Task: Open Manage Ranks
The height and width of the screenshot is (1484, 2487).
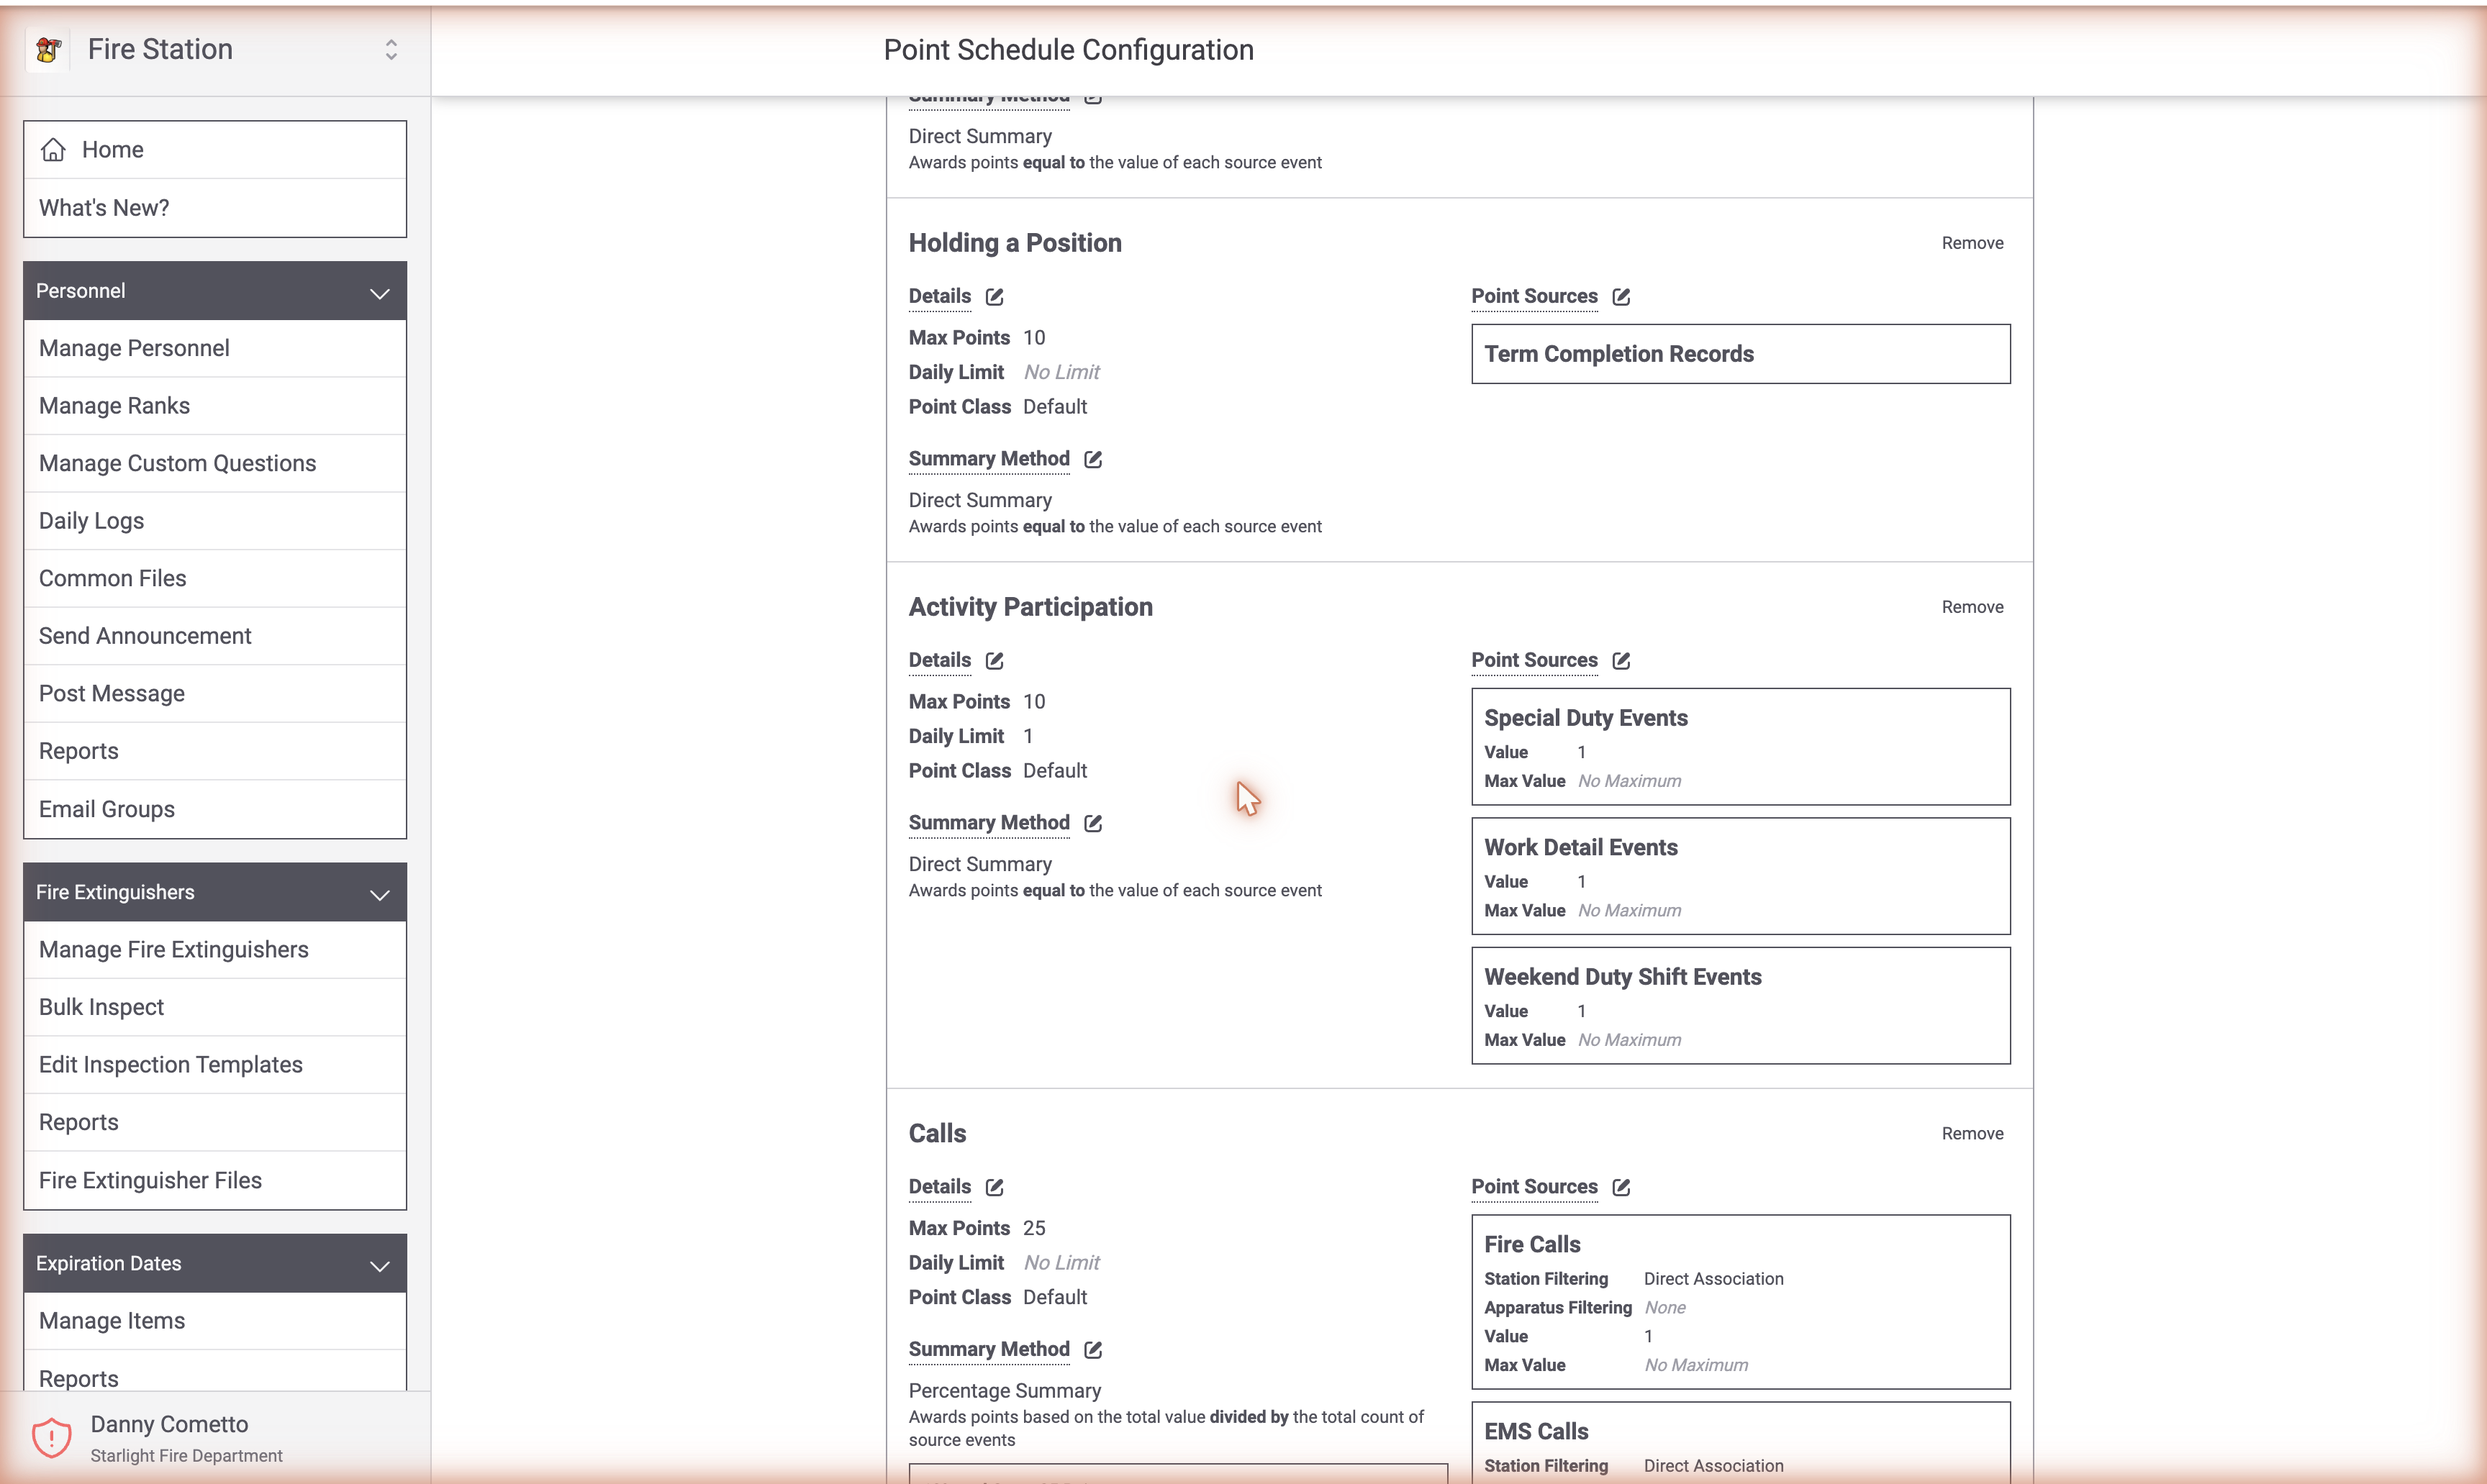Action: pyautogui.click(x=215, y=406)
